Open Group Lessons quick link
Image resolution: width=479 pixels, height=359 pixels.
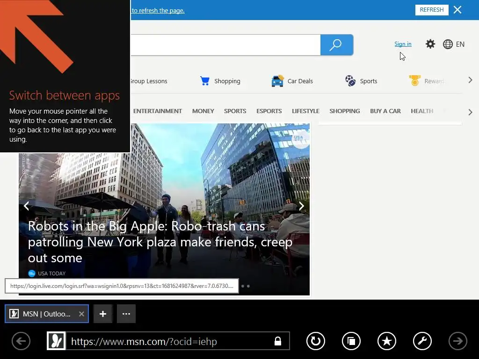[x=148, y=81]
